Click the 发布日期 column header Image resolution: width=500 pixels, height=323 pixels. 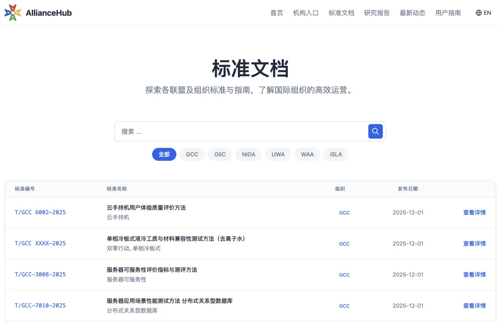pos(408,189)
